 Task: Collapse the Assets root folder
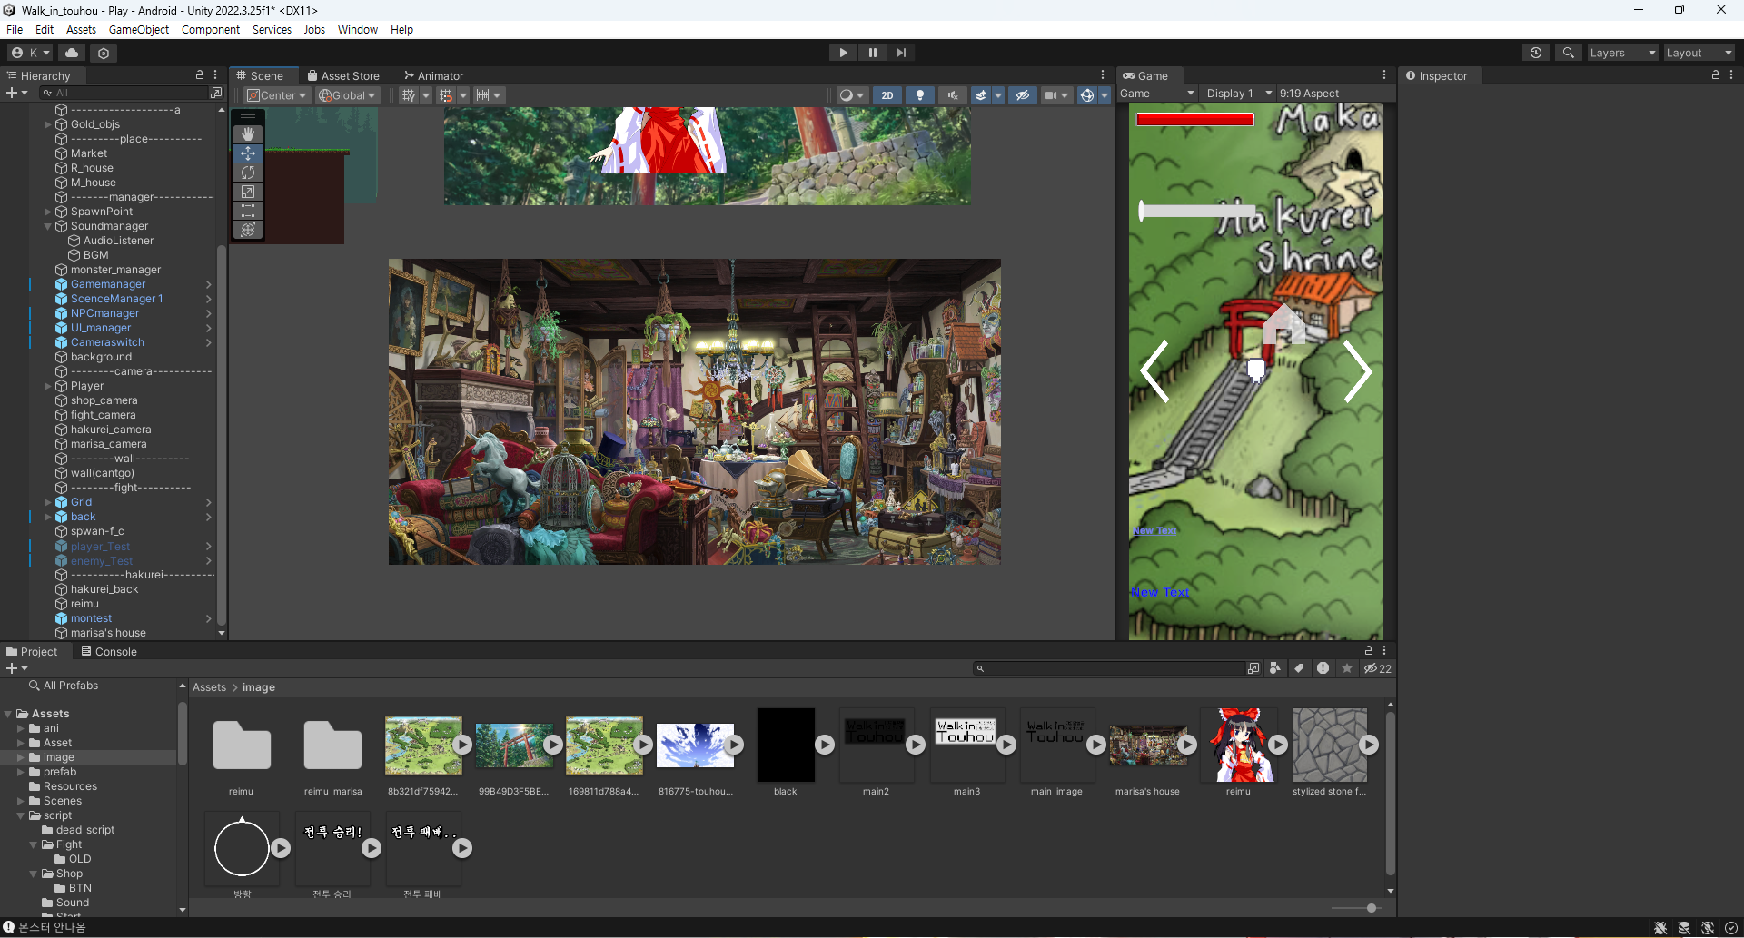click(8, 714)
